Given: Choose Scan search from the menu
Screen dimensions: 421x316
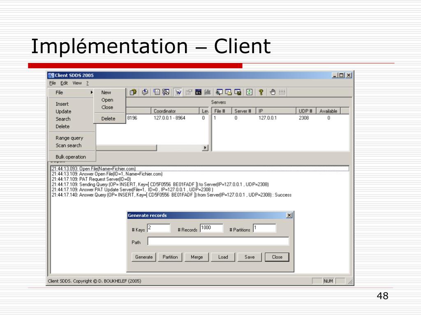Looking at the screenshot, I should click(69, 145).
